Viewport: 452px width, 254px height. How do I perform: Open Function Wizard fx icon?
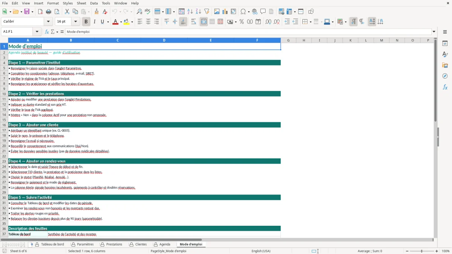point(47,32)
